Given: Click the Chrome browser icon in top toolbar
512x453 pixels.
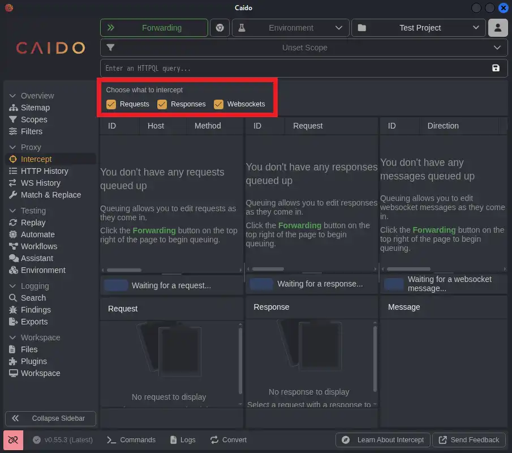Looking at the screenshot, I should coord(220,28).
